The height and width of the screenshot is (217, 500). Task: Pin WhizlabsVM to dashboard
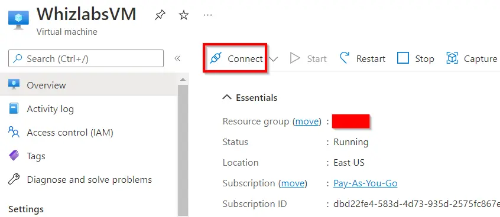coord(160,15)
